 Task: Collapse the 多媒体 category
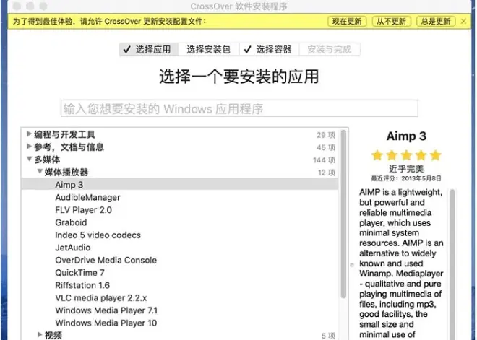coord(29,159)
